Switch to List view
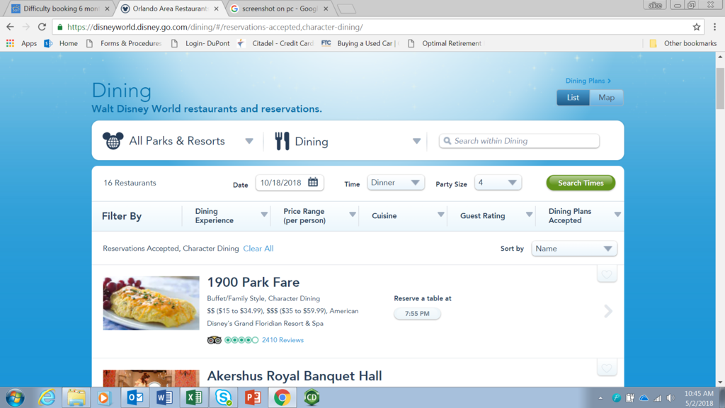The image size is (725, 408). [573, 98]
